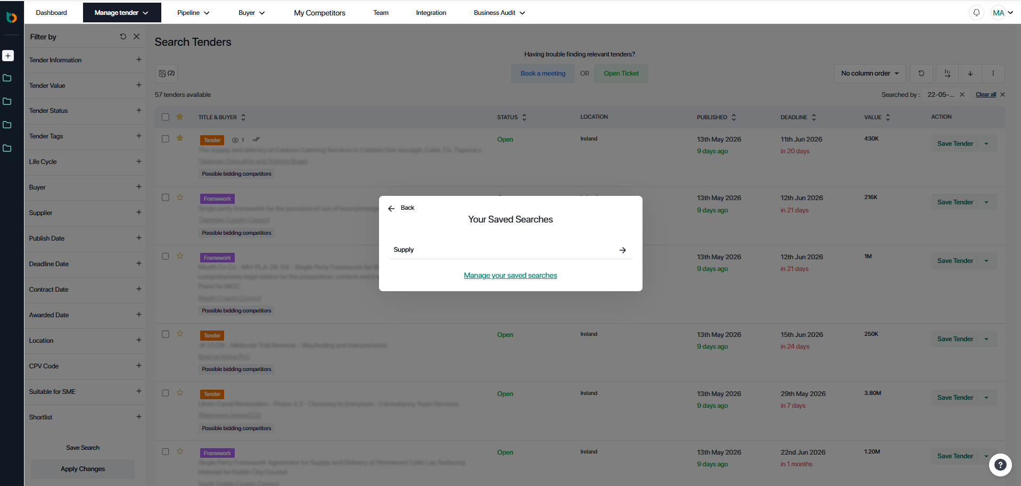
Task: Click the saved searches (2) icon button
Action: click(x=167, y=73)
